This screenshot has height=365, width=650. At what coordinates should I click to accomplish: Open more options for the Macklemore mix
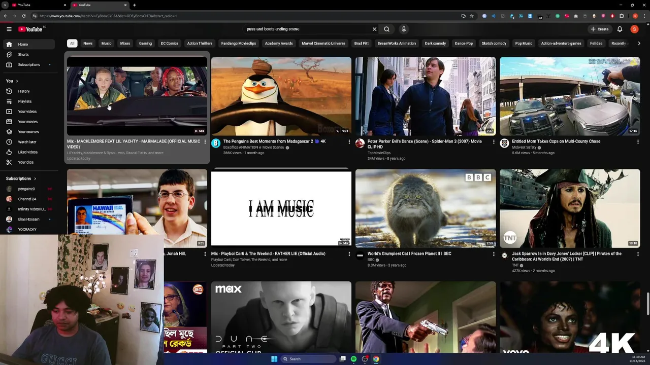pos(205,142)
